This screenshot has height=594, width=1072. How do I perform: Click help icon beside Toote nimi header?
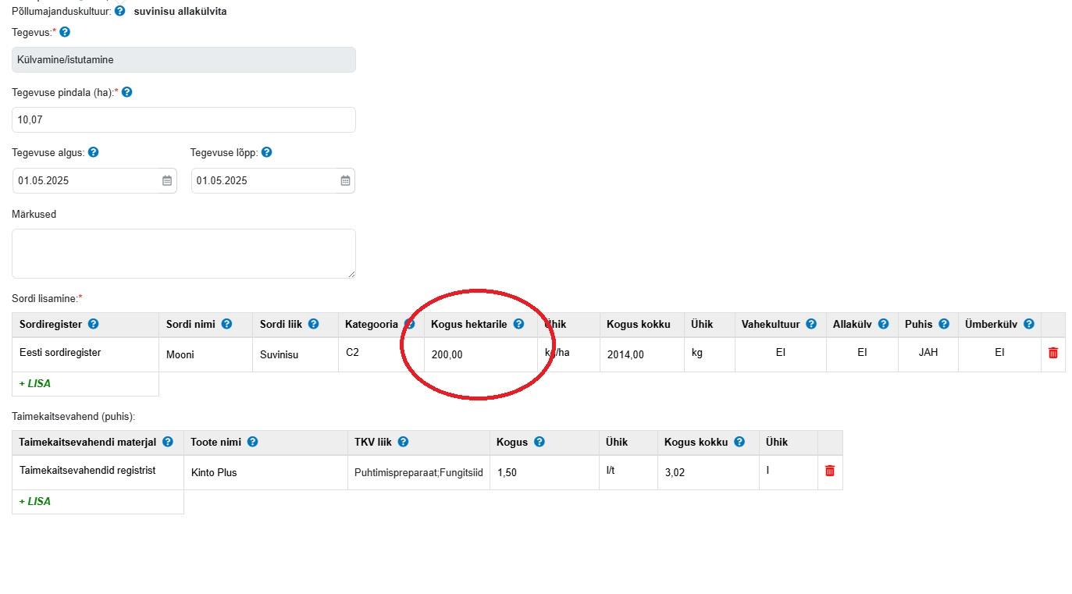253,442
